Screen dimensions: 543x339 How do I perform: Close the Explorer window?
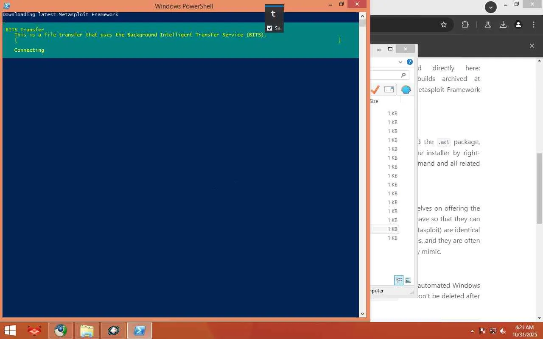point(406,49)
